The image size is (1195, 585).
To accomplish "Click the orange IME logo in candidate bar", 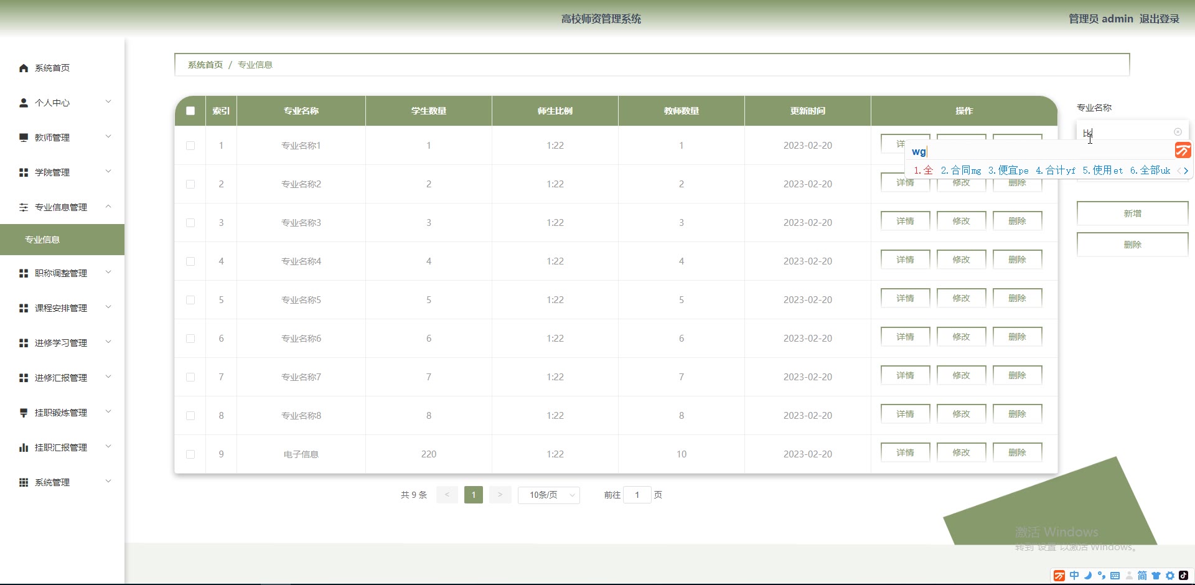I will (1183, 150).
